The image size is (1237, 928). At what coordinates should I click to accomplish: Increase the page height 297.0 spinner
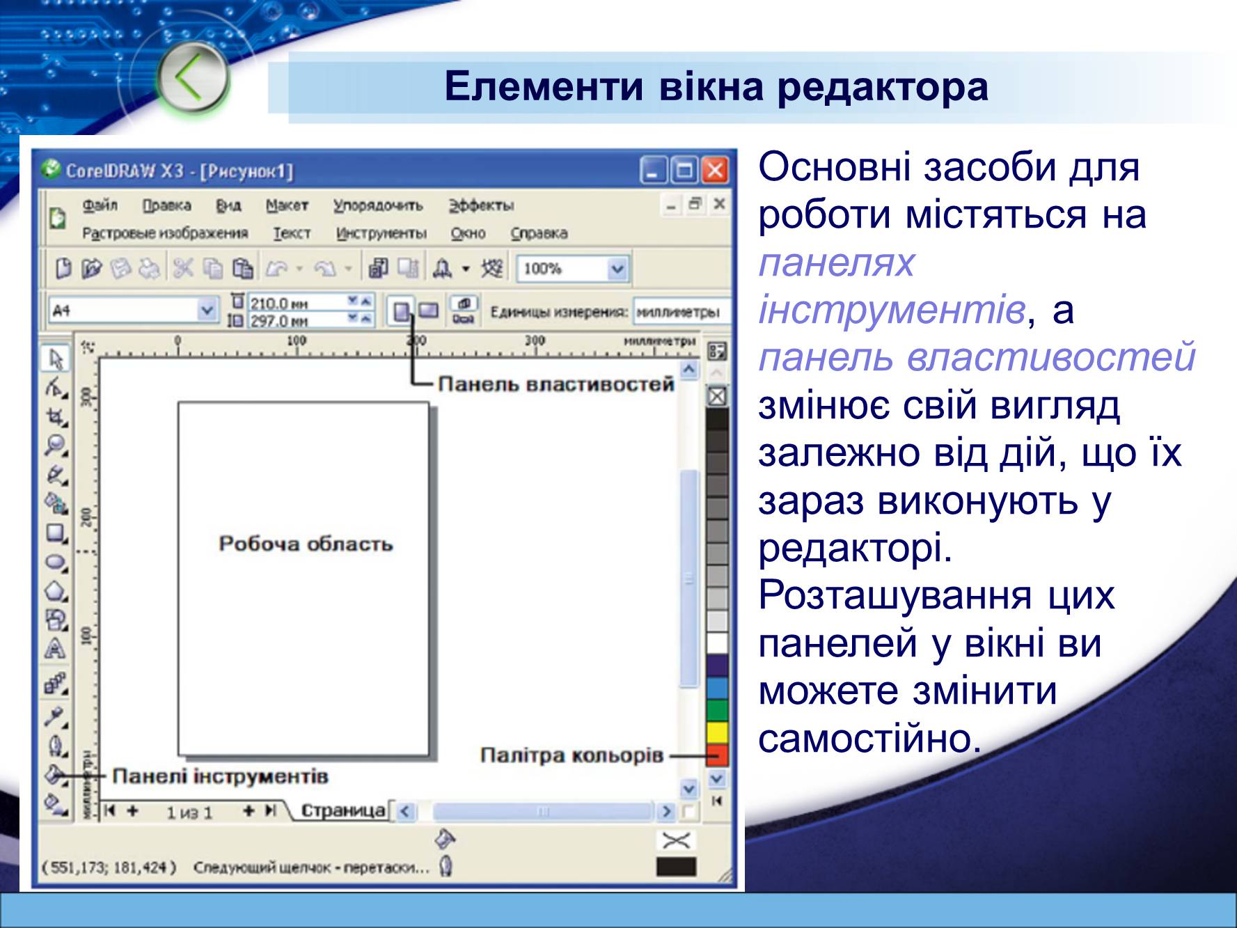[367, 318]
